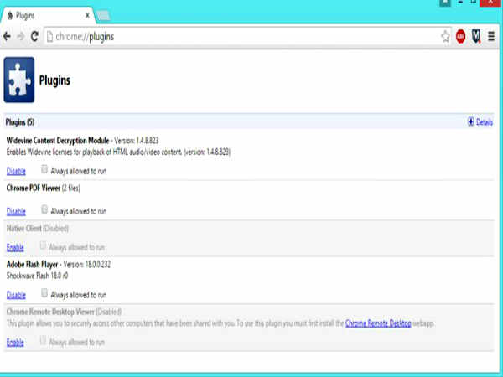Bookmark this page with the star icon

(x=445, y=37)
